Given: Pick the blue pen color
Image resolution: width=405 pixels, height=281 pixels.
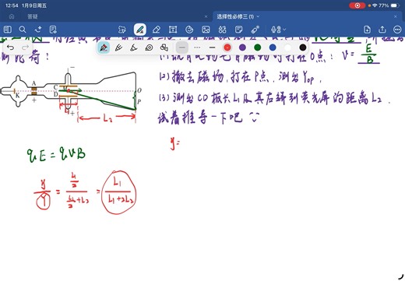Looking at the screenshot, I should click(x=273, y=47).
